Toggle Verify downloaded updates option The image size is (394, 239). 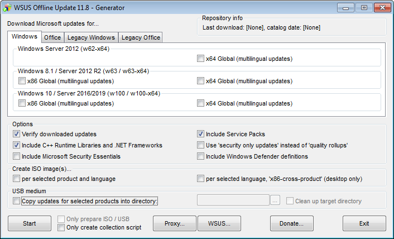[x=16, y=134]
